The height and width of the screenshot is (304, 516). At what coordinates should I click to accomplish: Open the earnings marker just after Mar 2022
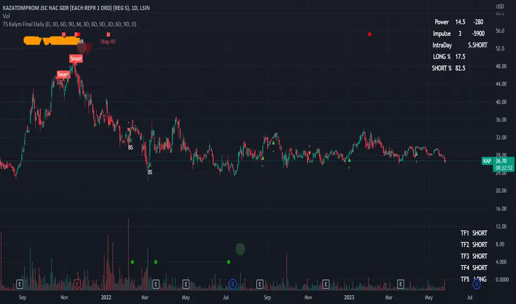[x=156, y=284]
